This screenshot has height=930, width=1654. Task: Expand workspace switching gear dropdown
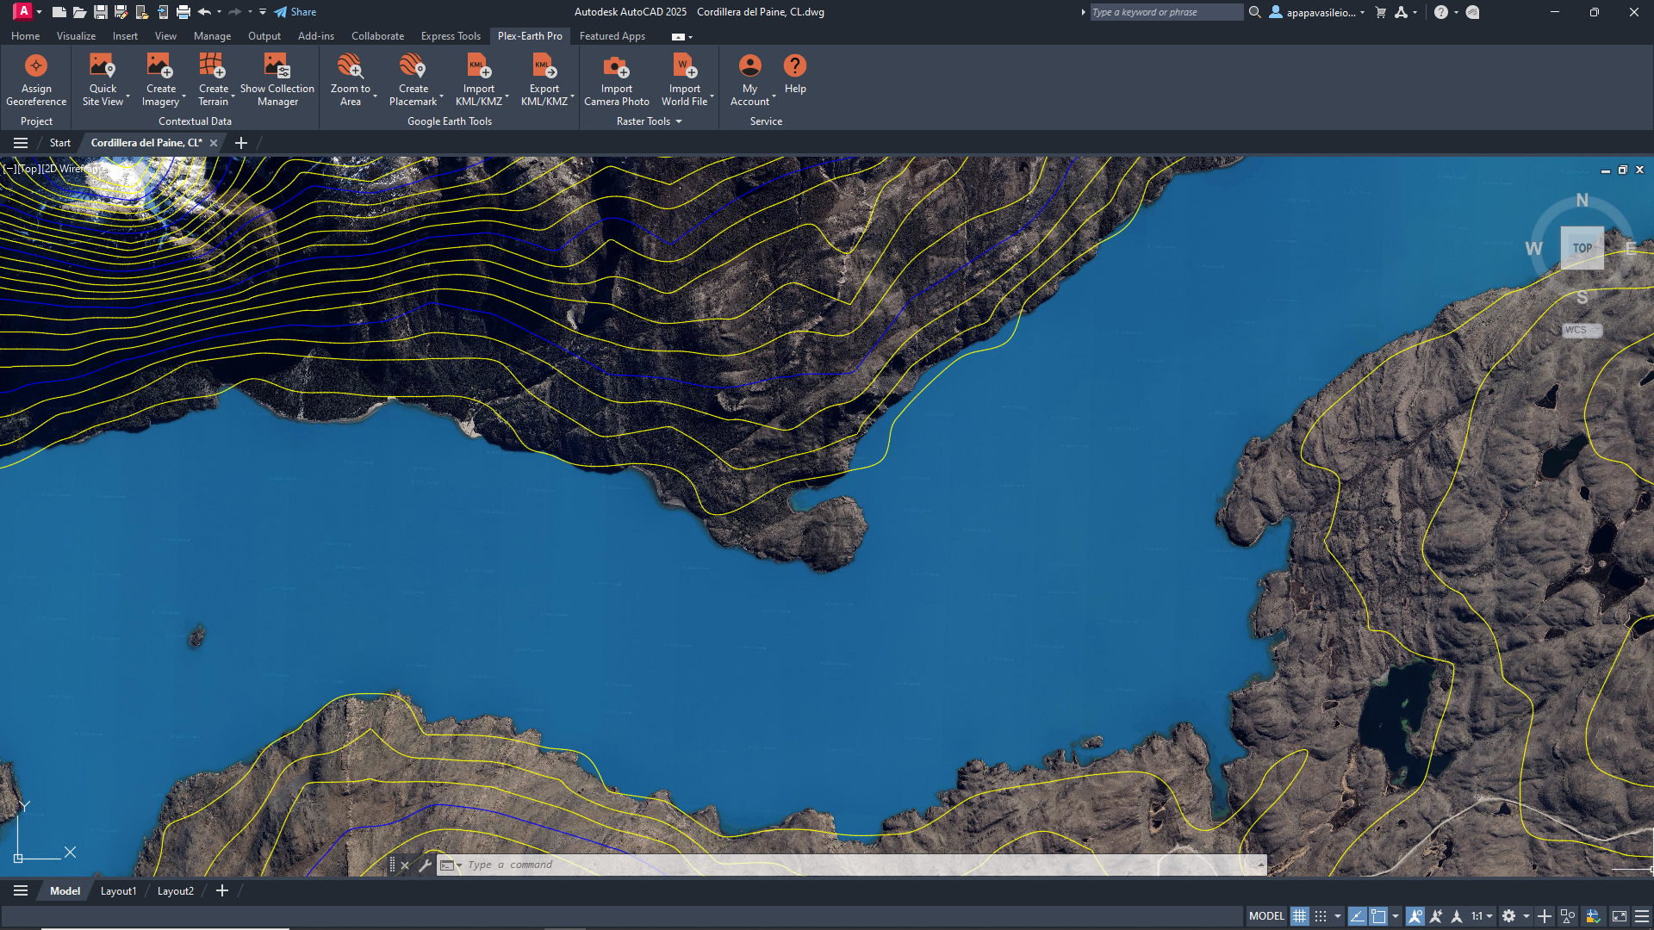1527,916
